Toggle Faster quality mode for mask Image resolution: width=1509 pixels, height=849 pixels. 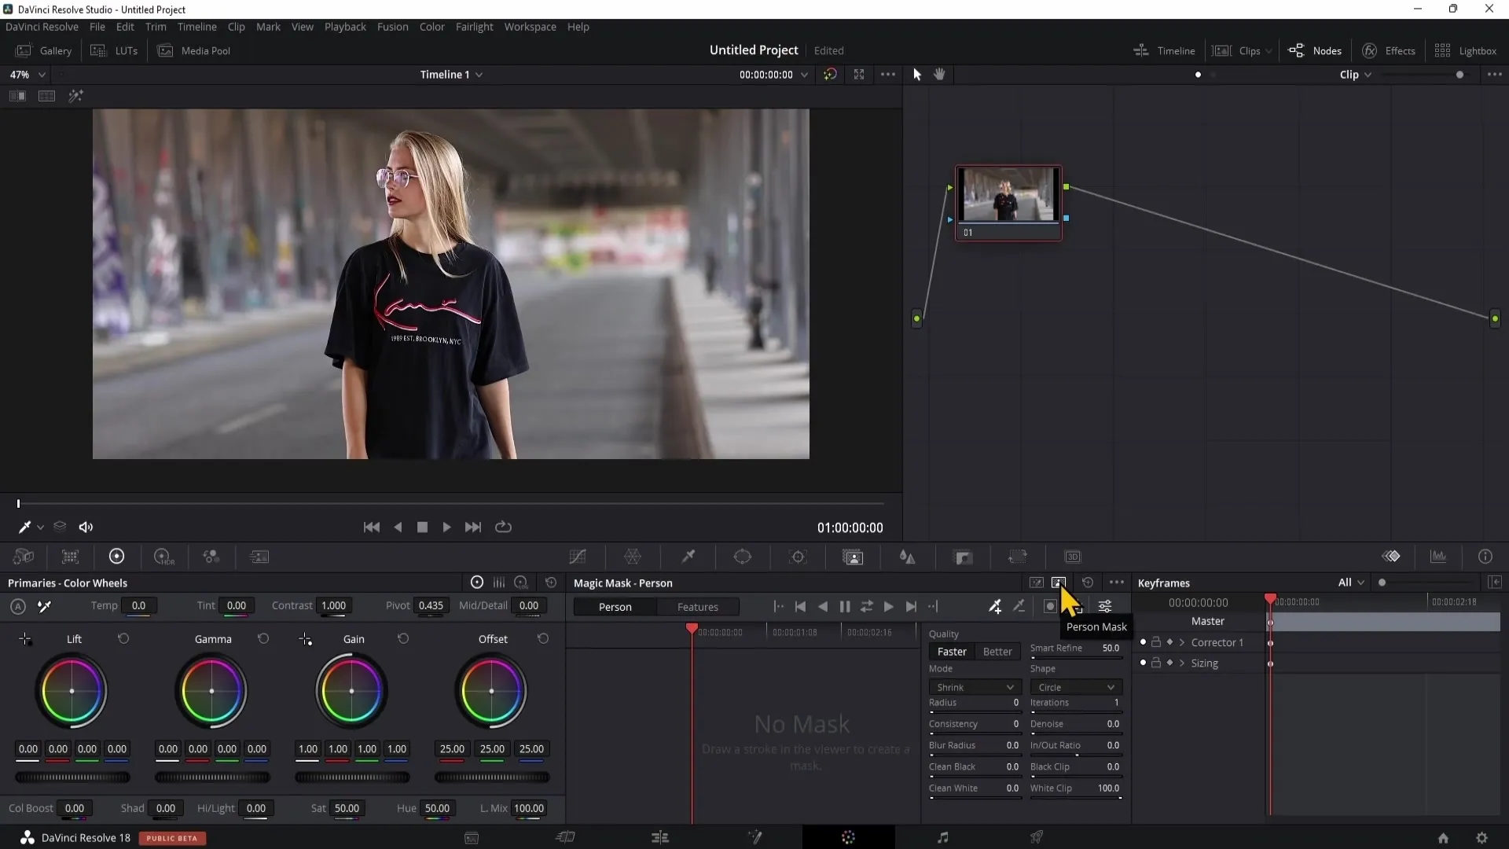point(952,651)
